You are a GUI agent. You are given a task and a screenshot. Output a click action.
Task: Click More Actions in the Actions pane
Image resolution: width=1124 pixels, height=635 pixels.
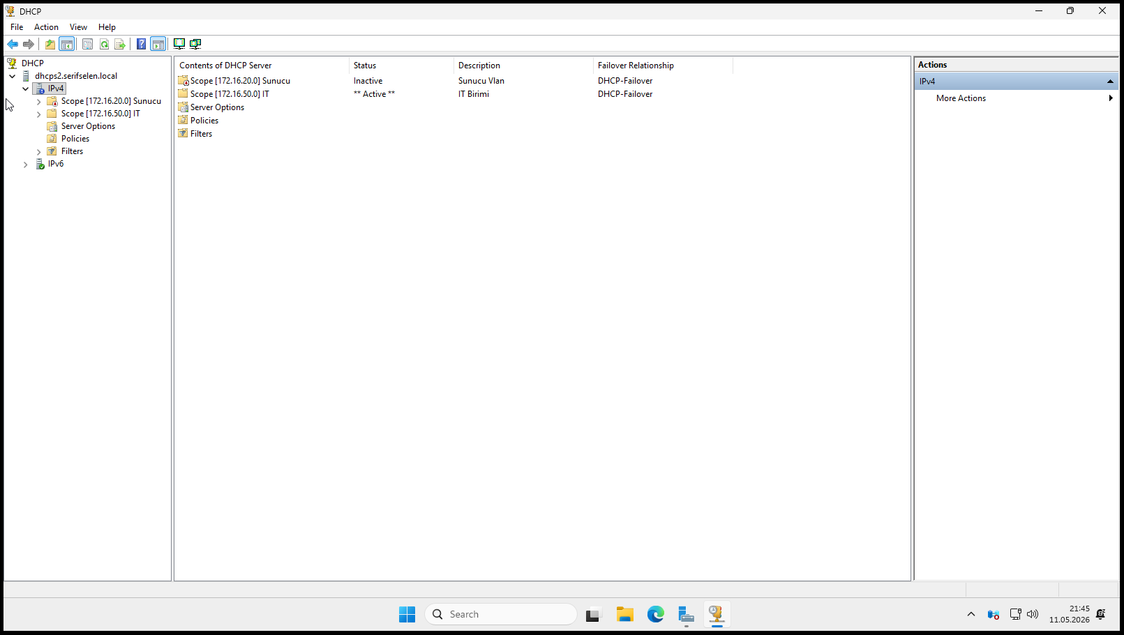[961, 98]
